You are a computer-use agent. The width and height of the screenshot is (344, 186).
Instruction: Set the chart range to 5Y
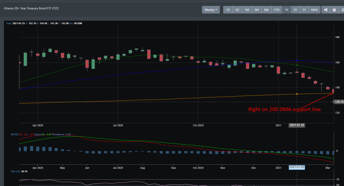[x=304, y=10]
